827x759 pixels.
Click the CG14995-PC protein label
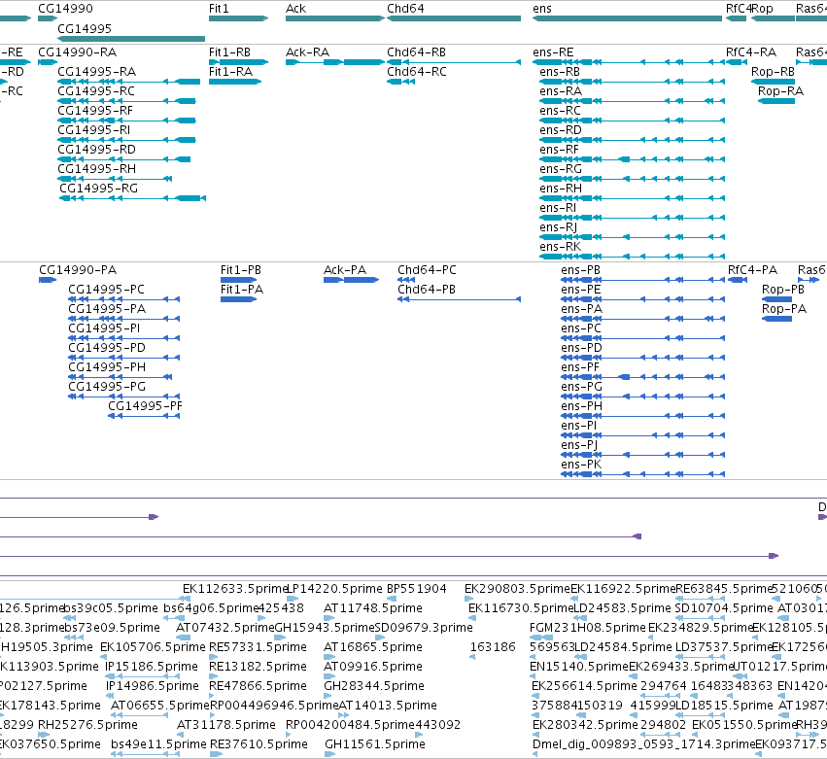tap(106, 290)
